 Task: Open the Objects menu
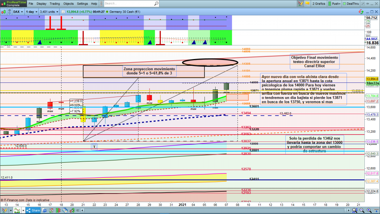[x=68, y=4]
